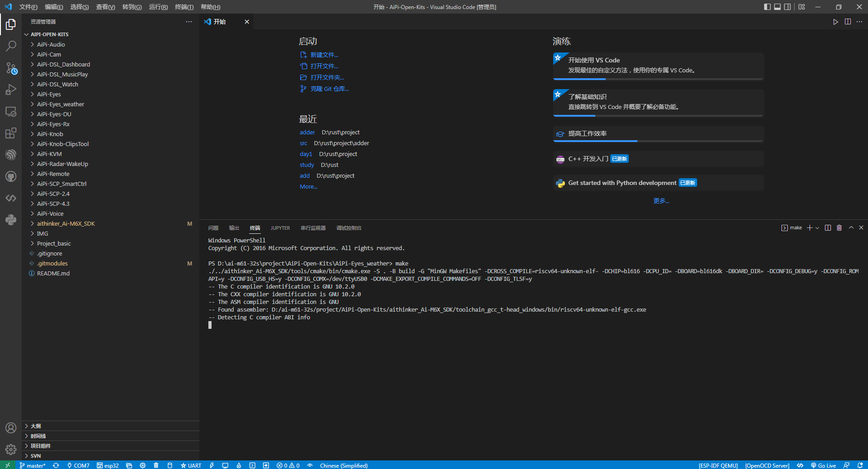This screenshot has width=868, height=469.
Task: Click 更多... under walkthroughs
Action: (661, 201)
